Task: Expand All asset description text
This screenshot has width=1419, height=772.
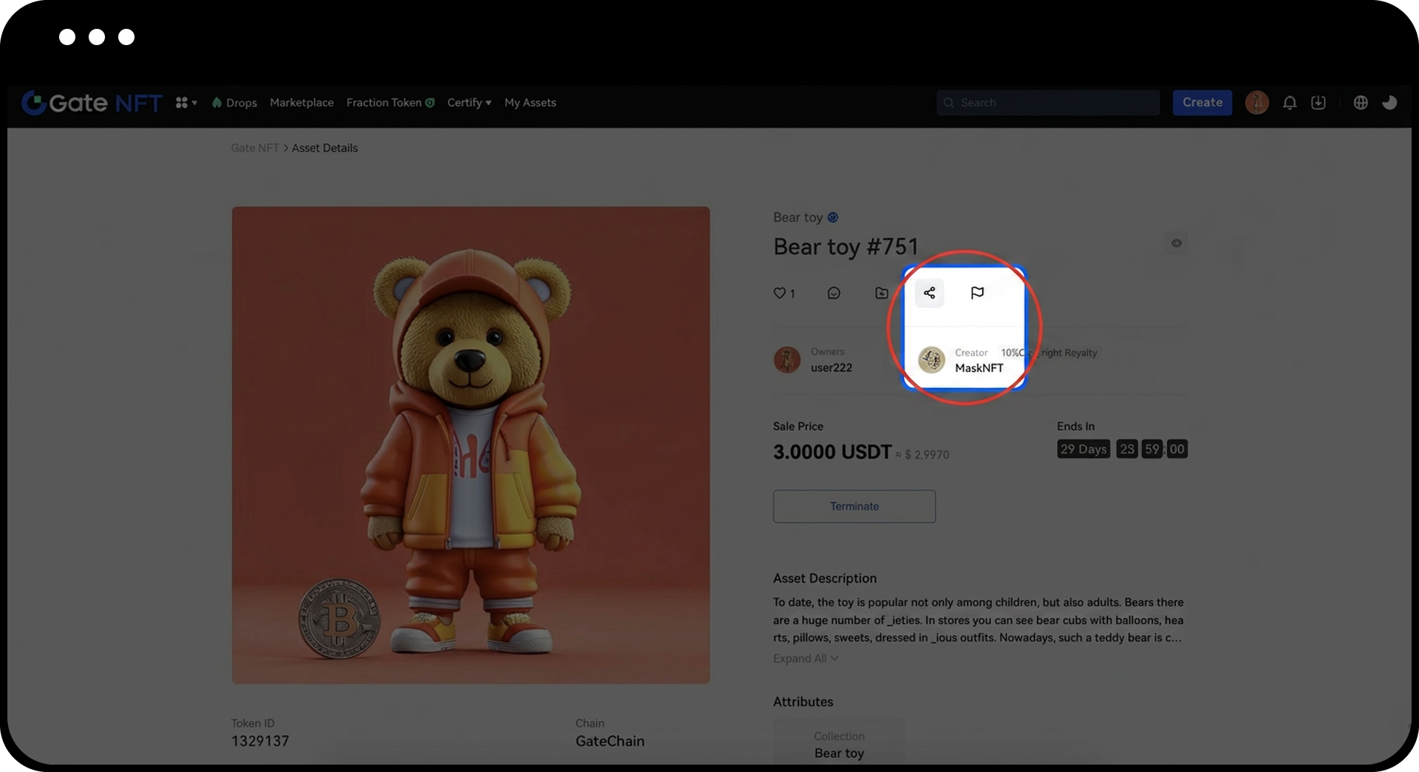Action: point(805,658)
